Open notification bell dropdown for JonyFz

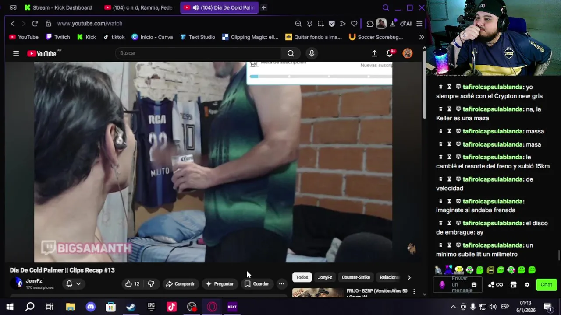pyautogui.click(x=73, y=284)
